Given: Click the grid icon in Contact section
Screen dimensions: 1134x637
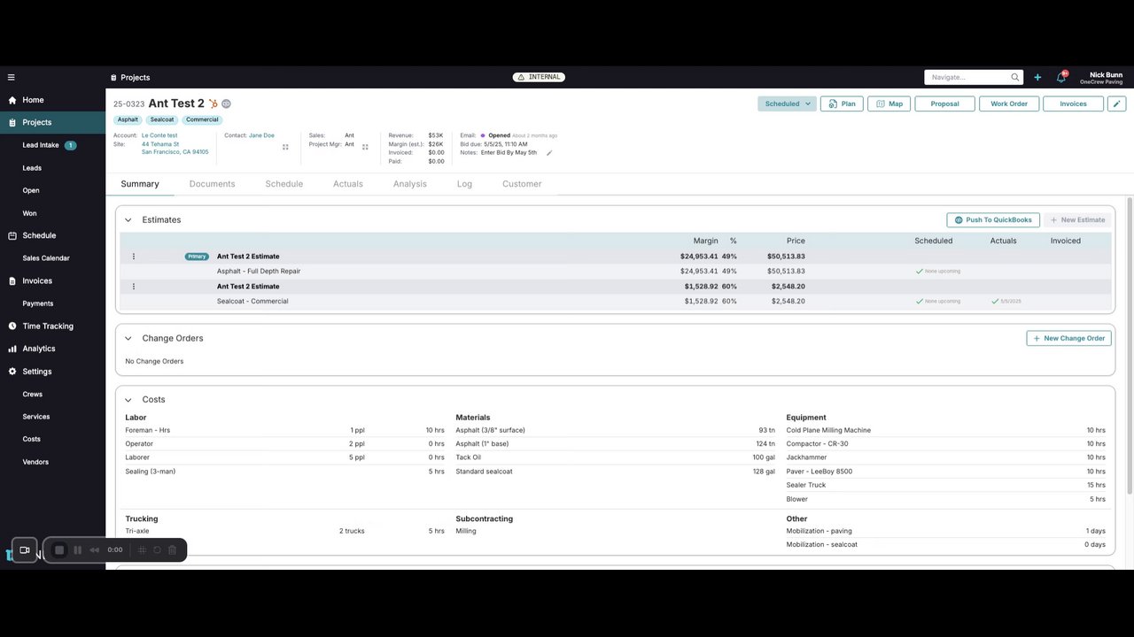Looking at the screenshot, I should coord(285,147).
